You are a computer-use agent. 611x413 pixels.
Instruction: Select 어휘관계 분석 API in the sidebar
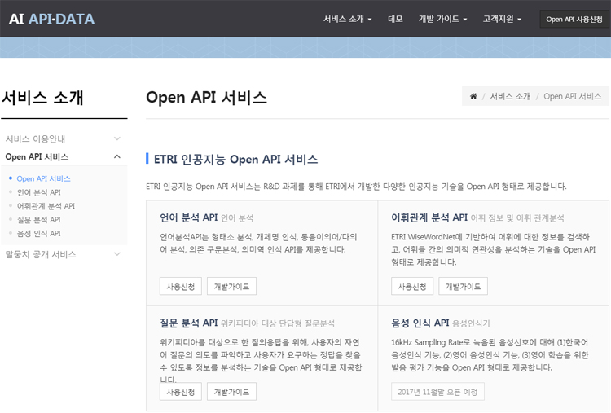pos(46,206)
